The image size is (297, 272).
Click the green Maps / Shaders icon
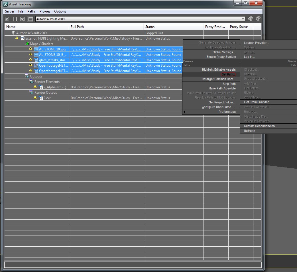pos(27,44)
